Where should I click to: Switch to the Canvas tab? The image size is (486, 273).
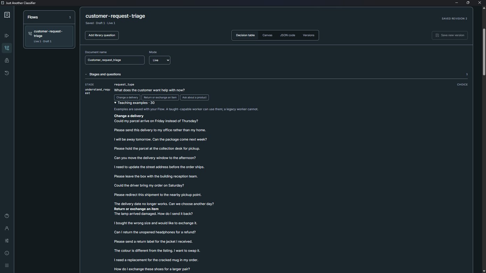coord(267,35)
